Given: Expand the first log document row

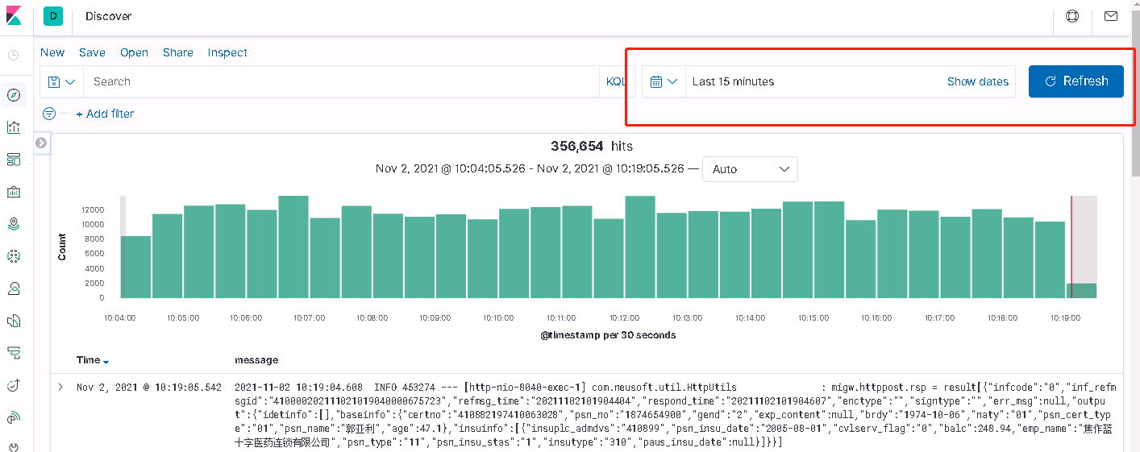Looking at the screenshot, I should coord(60,388).
